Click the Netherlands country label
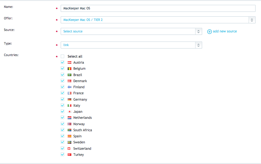This screenshot has height=164, width=261. tap(83, 118)
